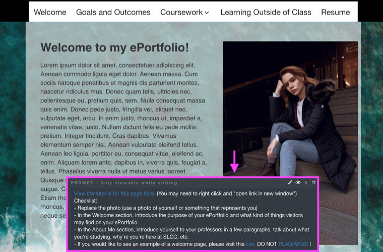
Task: Open Learning Outside of Class page
Action: coord(266,12)
